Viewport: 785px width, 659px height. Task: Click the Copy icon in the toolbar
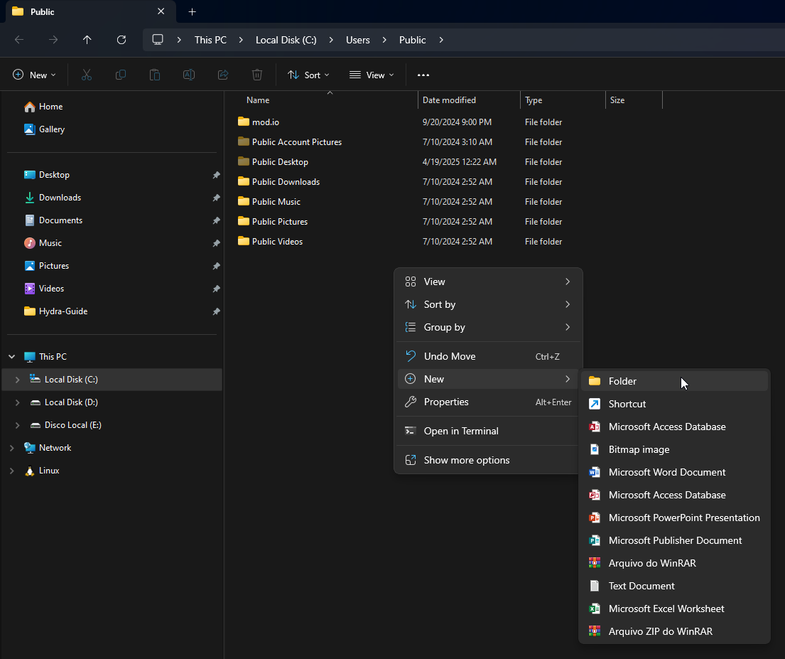(x=121, y=75)
